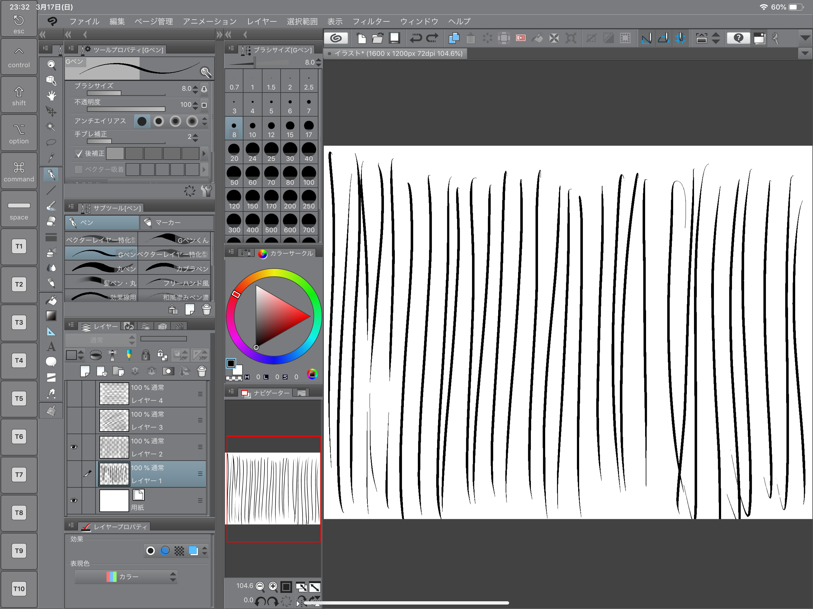Select the Eraser tool in toolbar
Image resolution: width=813 pixels, height=609 pixels.
[51, 222]
